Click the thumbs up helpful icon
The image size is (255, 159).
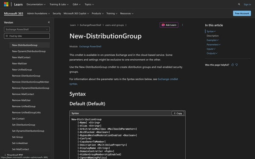point(232,65)
